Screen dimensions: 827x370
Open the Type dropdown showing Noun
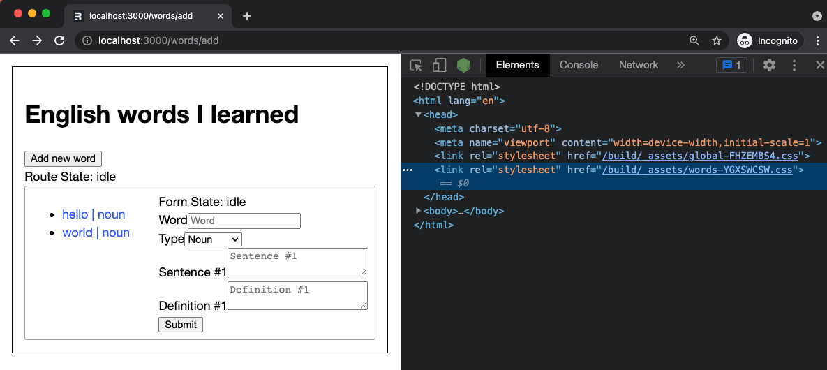coord(213,239)
